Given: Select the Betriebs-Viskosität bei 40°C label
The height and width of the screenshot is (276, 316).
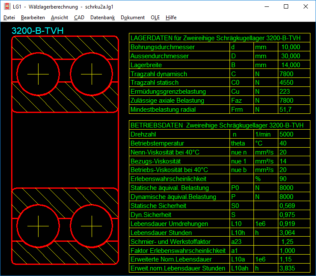Looking at the screenshot, I should click(x=169, y=170).
